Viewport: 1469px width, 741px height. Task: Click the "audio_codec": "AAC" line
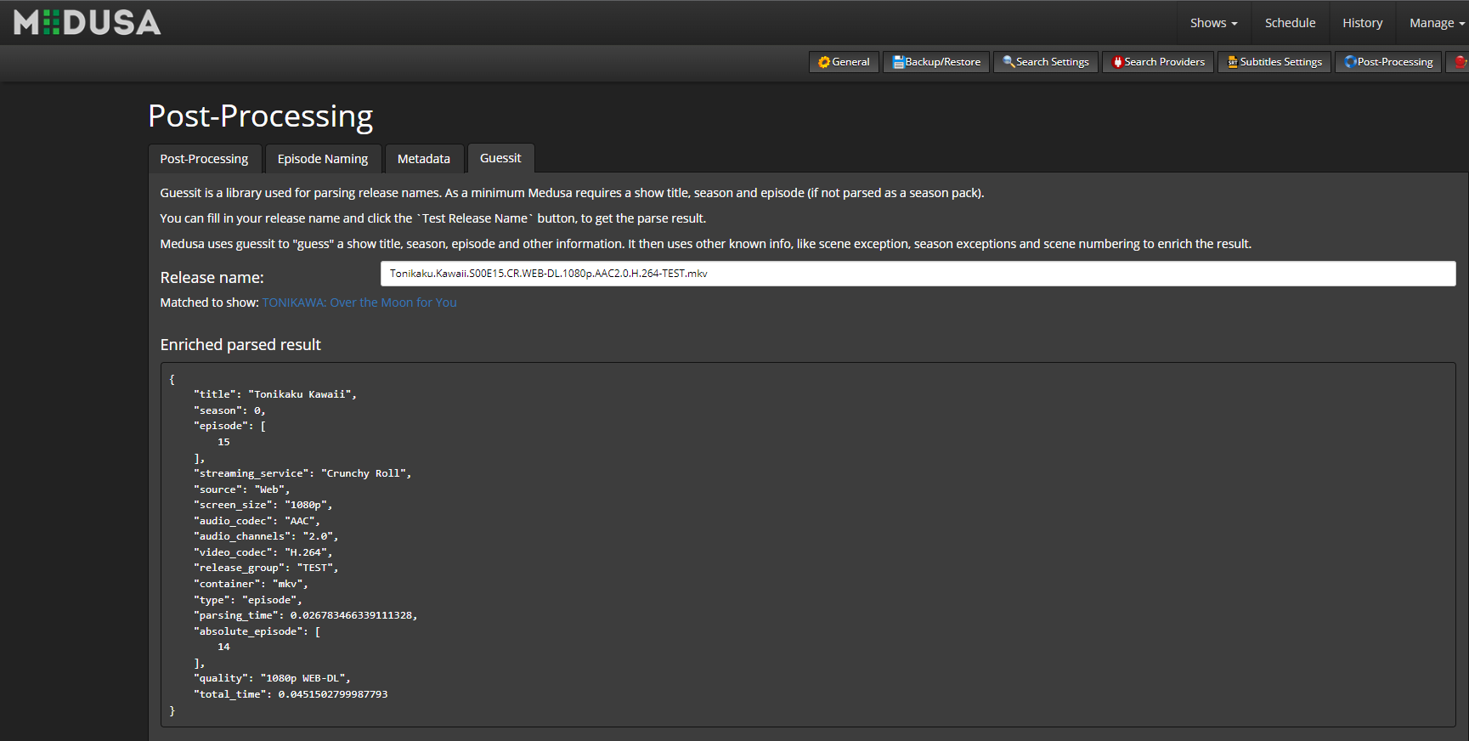[257, 521]
